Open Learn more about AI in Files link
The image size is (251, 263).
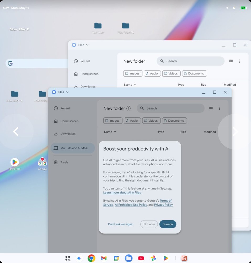pos(122,192)
